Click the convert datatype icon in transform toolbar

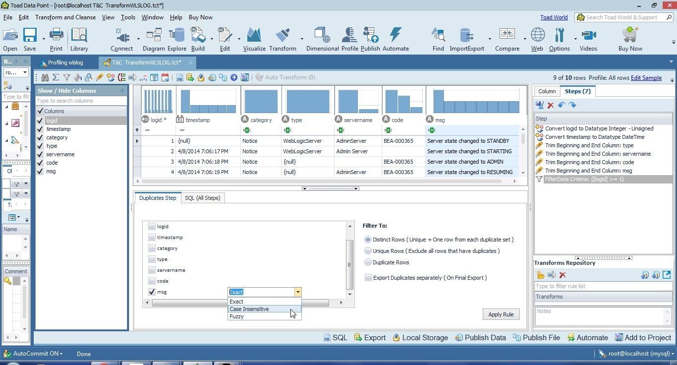click(x=111, y=77)
